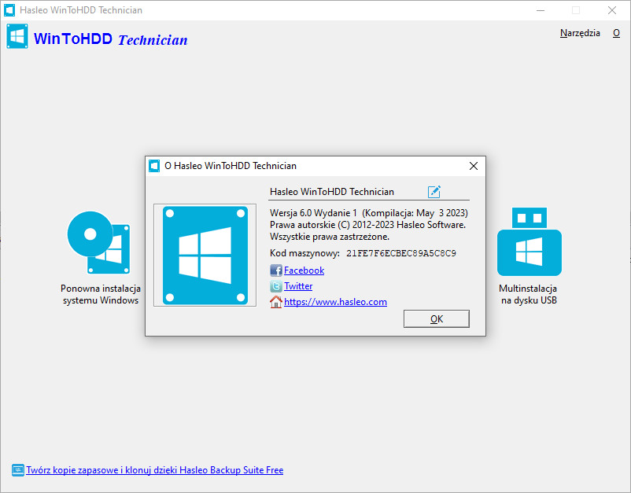Close the About Hasleo WinToHDD dialog
This screenshot has width=631, height=493.
tap(474, 166)
